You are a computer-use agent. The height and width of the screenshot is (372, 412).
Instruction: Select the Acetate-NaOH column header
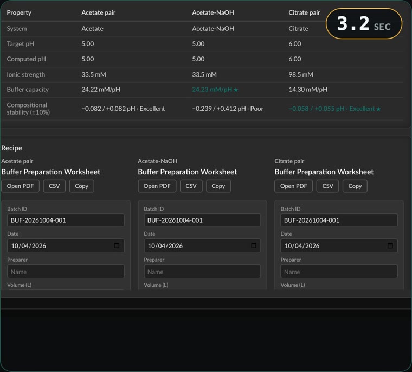(213, 12)
